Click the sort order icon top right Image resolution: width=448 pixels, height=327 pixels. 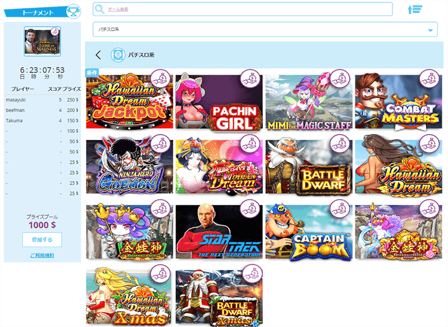point(415,10)
